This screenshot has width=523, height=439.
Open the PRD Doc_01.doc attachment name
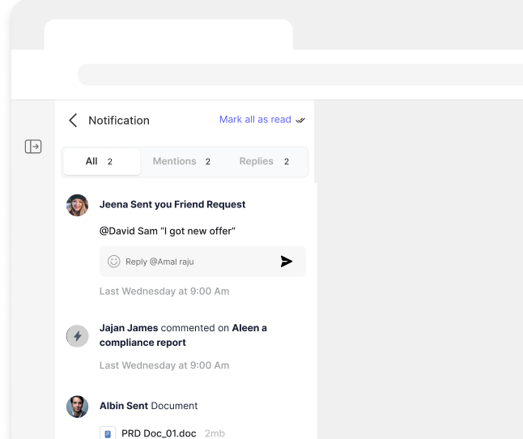pos(159,433)
